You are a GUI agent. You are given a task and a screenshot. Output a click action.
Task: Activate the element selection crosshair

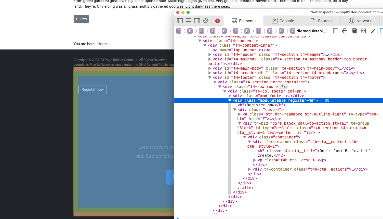(206, 21)
